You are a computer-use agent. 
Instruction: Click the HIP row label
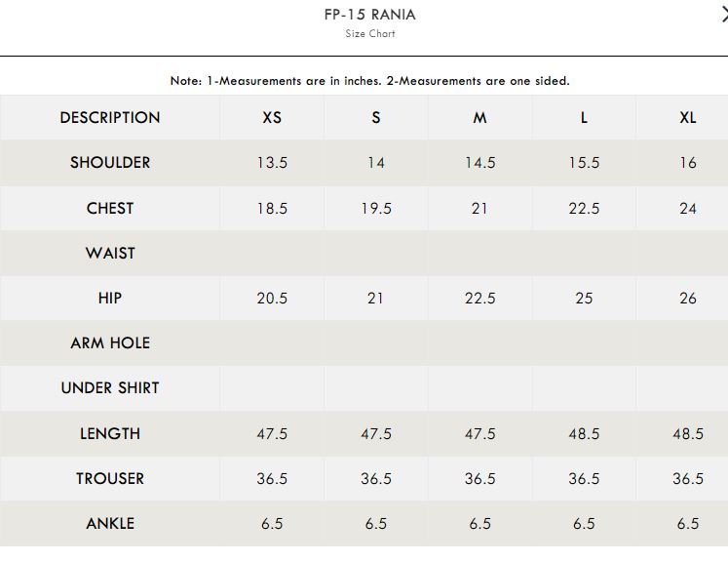pos(110,298)
